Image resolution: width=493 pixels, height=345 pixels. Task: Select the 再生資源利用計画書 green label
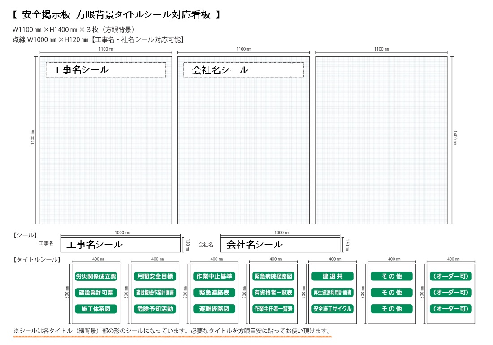[333, 293]
